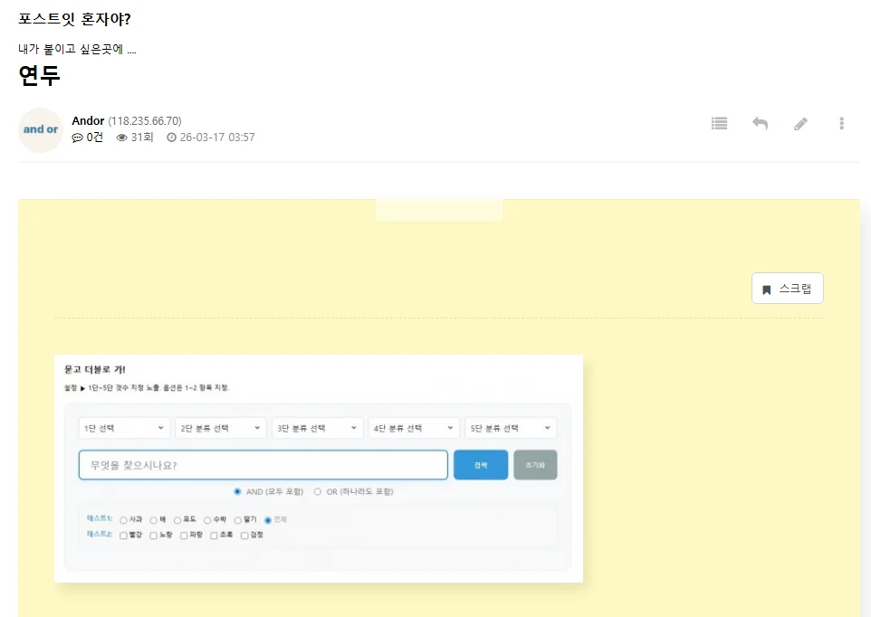The width and height of the screenshot is (871, 617).
Task: Click the 연두 heading text
Action: (x=39, y=75)
